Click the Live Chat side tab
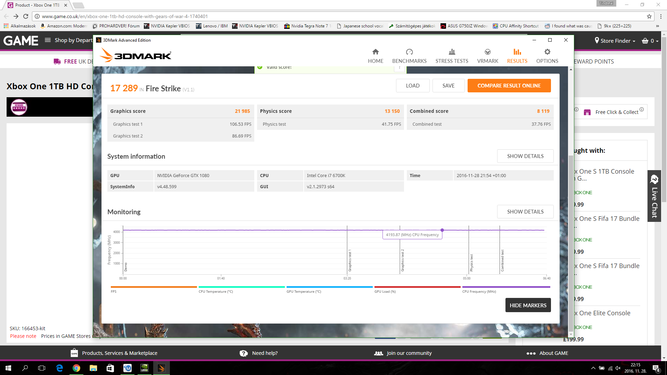 tap(654, 196)
